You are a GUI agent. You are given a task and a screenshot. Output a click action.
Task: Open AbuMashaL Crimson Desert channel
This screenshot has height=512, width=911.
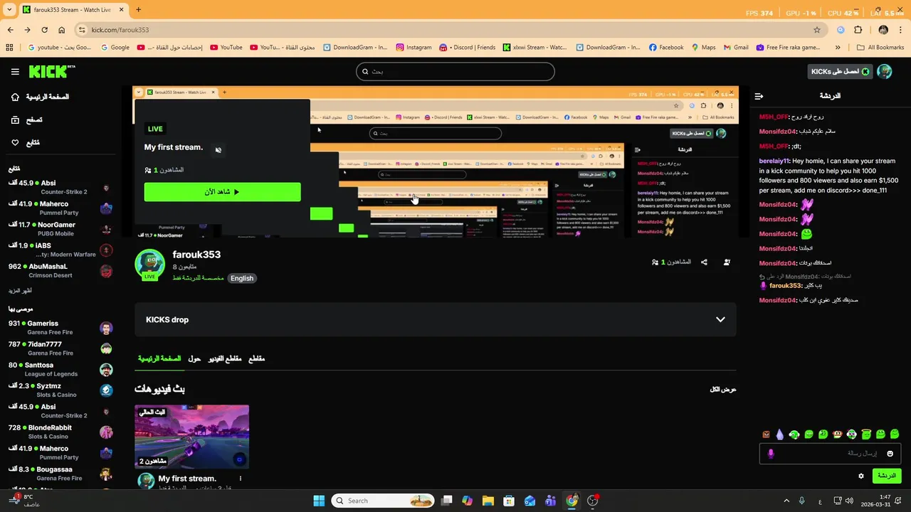(x=60, y=271)
